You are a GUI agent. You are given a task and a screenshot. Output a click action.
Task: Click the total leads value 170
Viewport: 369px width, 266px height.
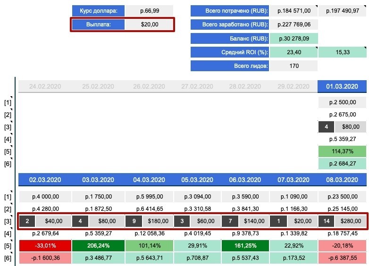click(x=294, y=66)
